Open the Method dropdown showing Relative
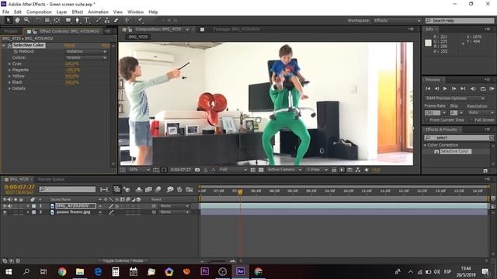This screenshot has width=497, height=279. coord(86,52)
